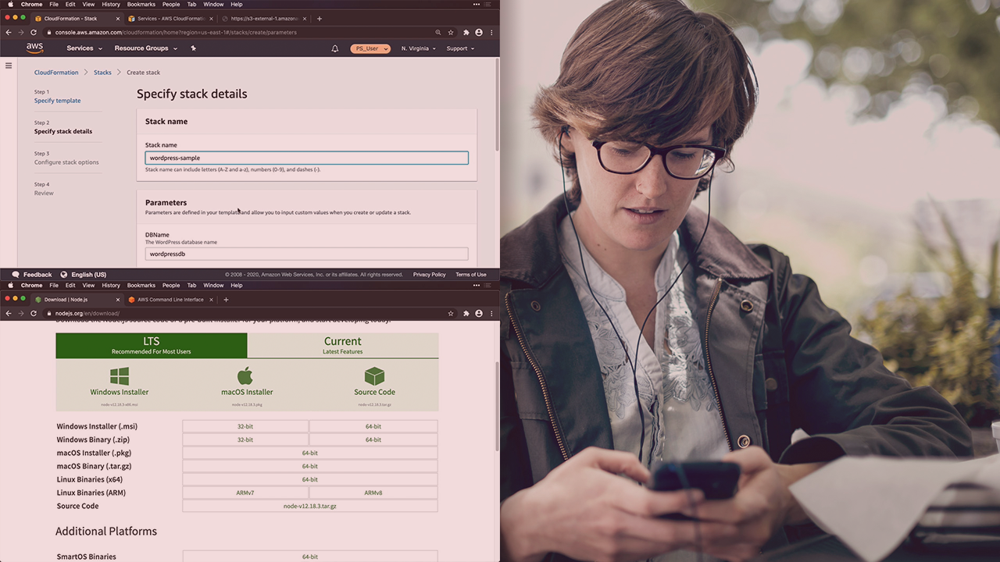Open the AWS notifications bell

click(335, 48)
